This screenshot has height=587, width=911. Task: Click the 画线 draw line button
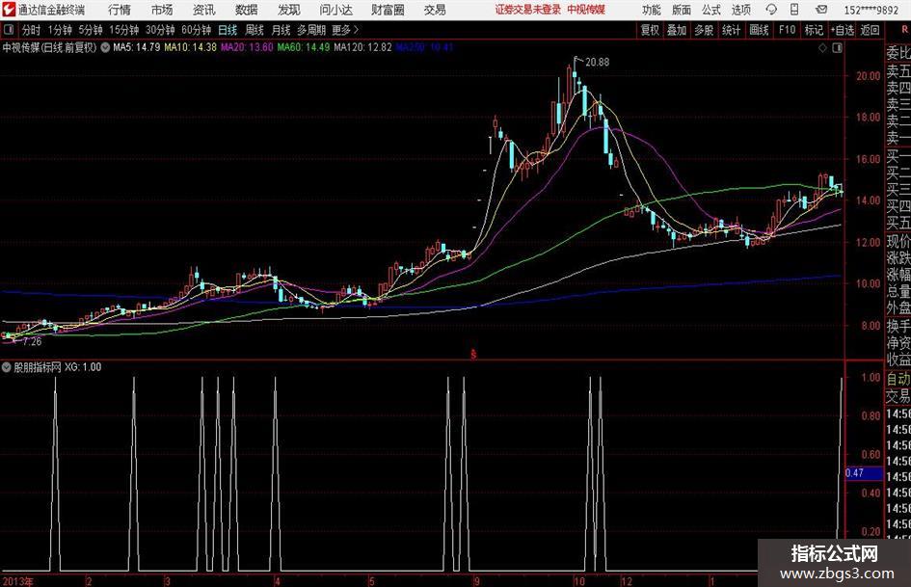[759, 30]
